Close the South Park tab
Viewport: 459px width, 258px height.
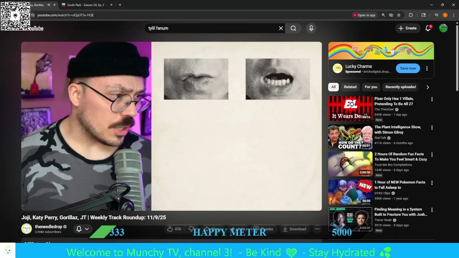point(111,5)
